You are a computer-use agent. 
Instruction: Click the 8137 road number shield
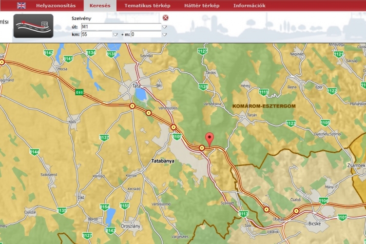click(x=104, y=138)
